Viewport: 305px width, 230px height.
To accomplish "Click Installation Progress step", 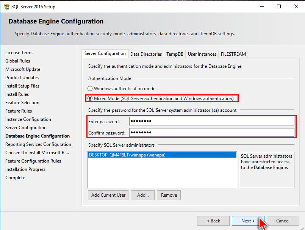I will [x=25, y=169].
